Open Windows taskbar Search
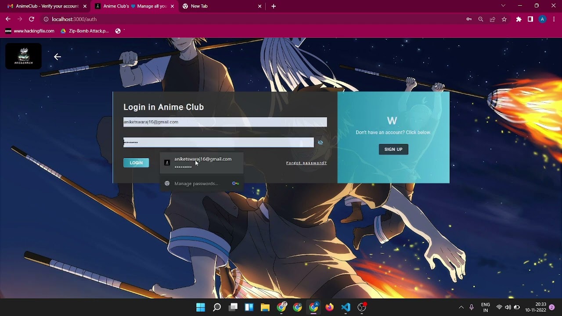The image size is (562, 316). coord(217,307)
